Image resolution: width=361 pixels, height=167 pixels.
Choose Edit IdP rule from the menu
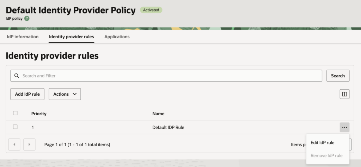click(x=322, y=142)
